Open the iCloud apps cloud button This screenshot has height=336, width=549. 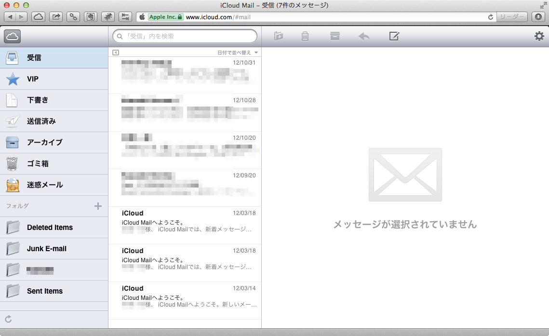tap(12, 36)
